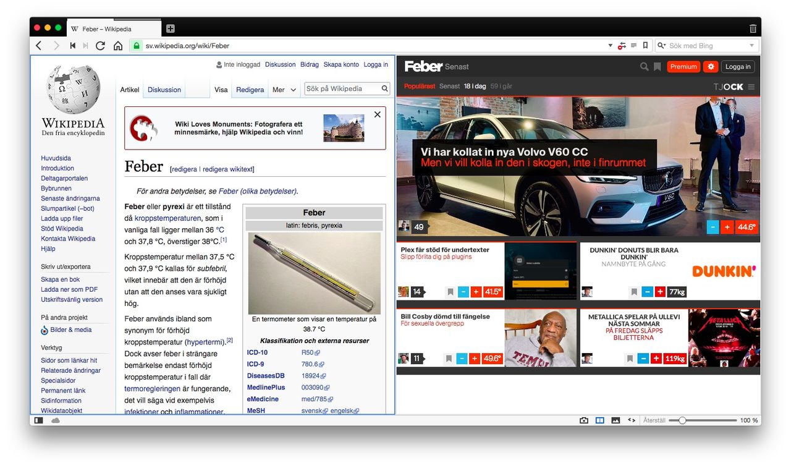Open comments count 14 on Plex article
791x468 pixels.
click(x=417, y=292)
